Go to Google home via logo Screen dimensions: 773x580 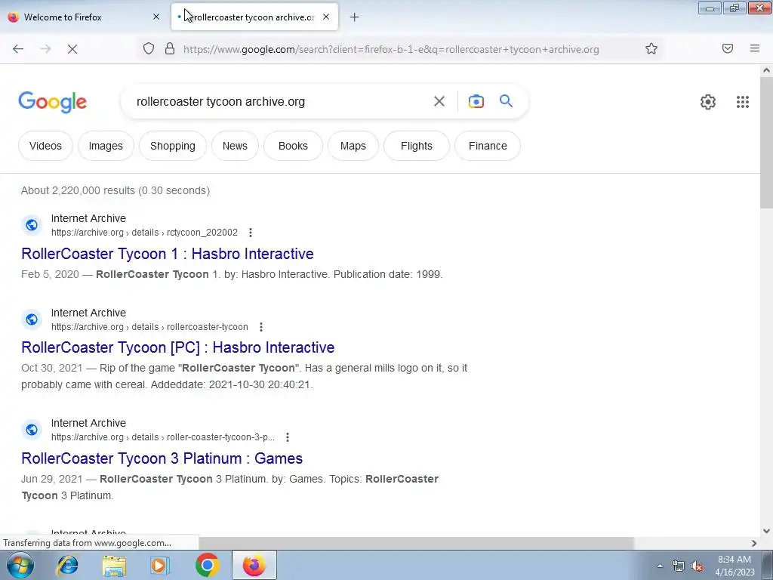52,102
